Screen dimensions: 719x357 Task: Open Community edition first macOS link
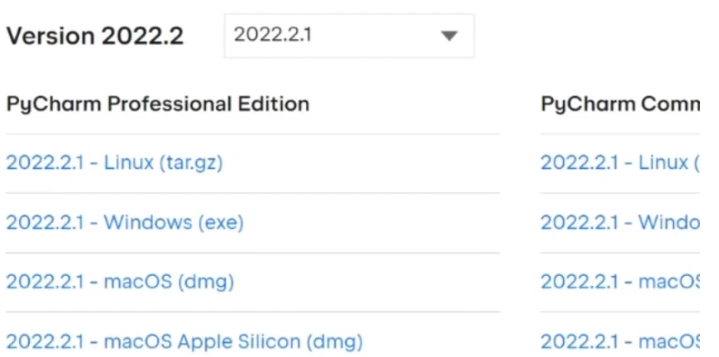620,282
